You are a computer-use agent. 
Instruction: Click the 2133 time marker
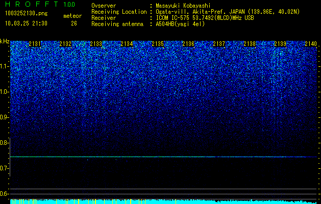click(x=96, y=44)
